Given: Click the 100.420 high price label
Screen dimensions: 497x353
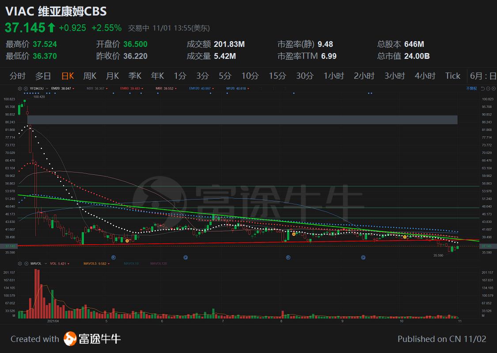Looking at the screenshot, I should [39, 97].
